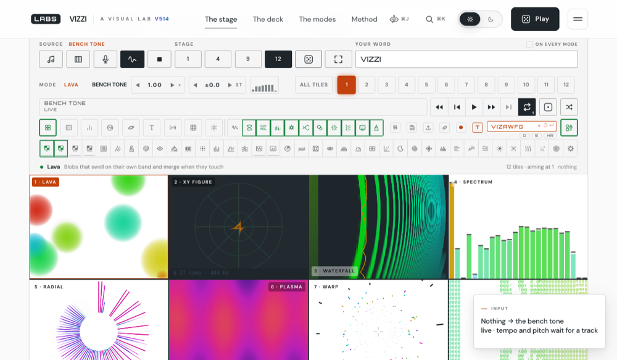This screenshot has height=360, width=617.
Task: Lower pitch with left arrow at ±0.0
Action: click(x=195, y=85)
